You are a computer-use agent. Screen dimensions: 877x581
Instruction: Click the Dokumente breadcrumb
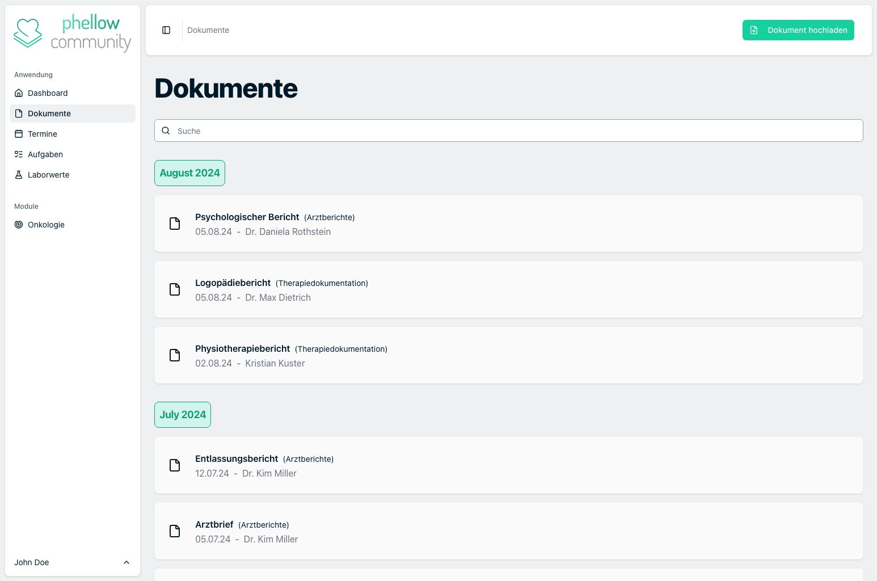pyautogui.click(x=208, y=30)
